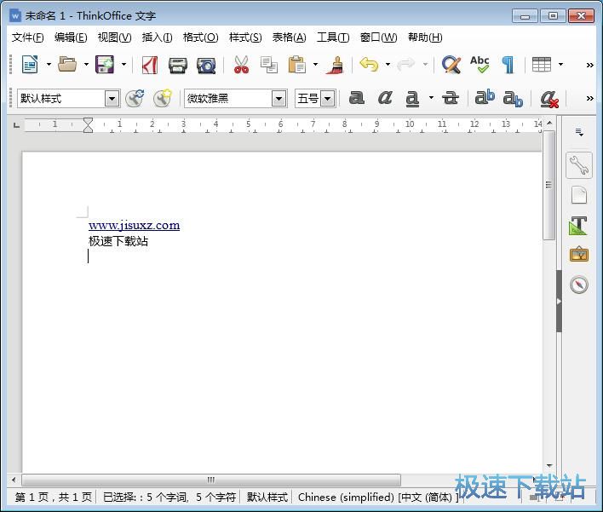Open the font size dropdown 五号

pos(328,99)
